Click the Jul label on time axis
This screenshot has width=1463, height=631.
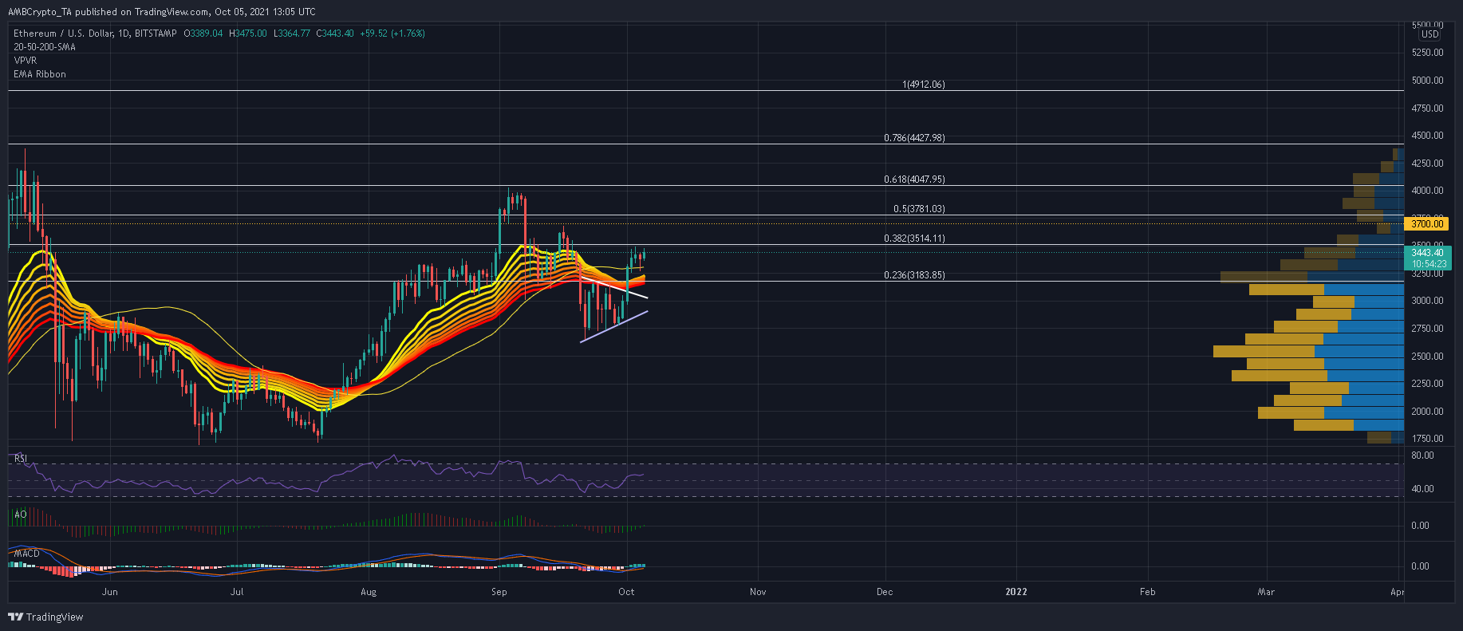pyautogui.click(x=236, y=592)
